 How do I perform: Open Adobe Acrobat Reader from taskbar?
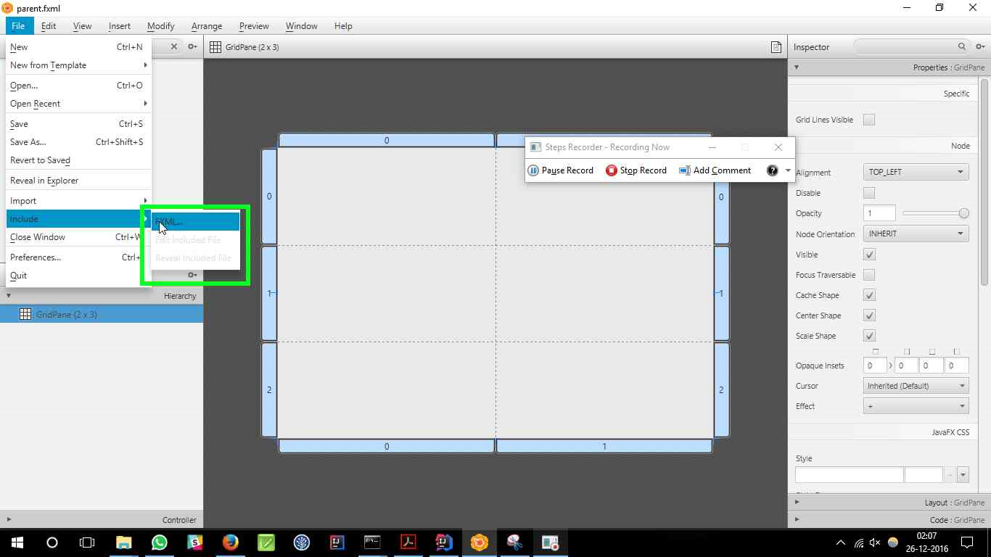click(408, 542)
